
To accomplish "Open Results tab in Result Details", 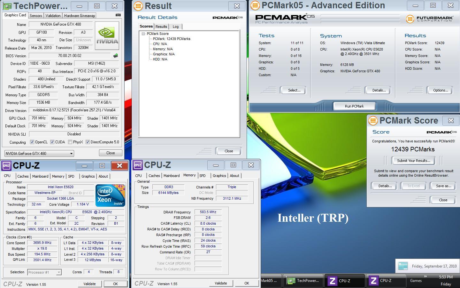I will click(161, 27).
